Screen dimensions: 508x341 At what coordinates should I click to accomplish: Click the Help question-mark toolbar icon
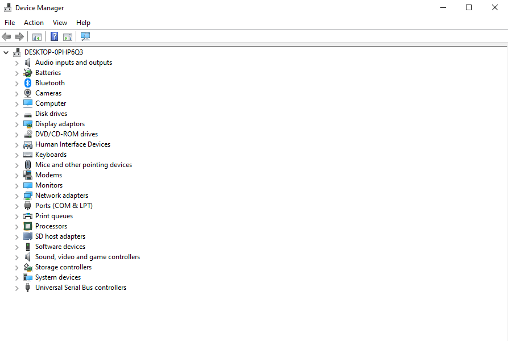(x=55, y=36)
